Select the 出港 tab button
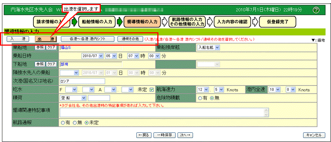This screenshot has width=331, height=142. (x=46, y=39)
